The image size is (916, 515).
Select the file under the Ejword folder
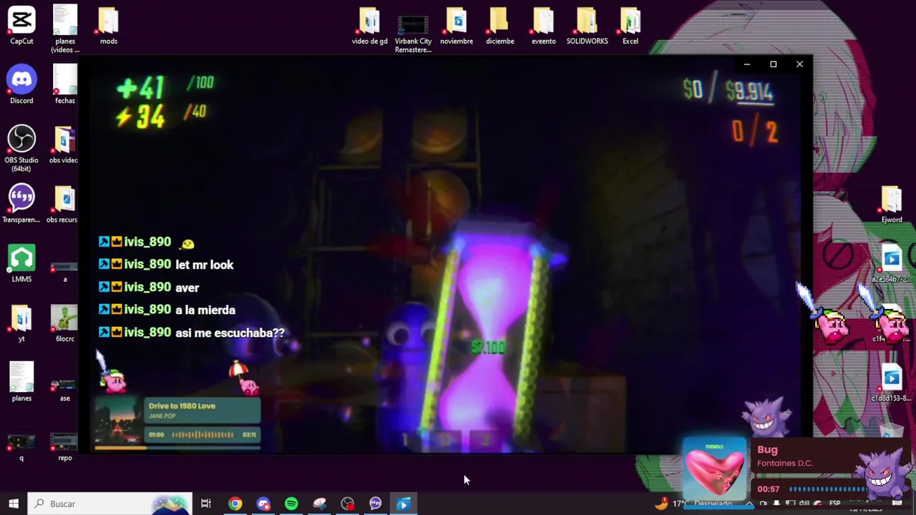pyautogui.click(x=892, y=265)
